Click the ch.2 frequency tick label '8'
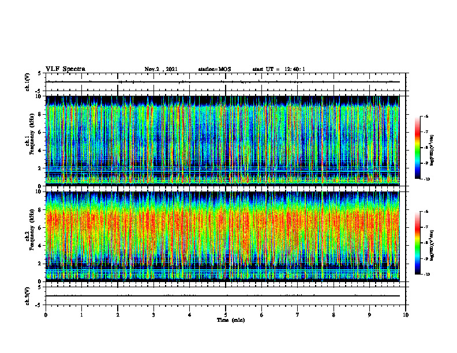Viewport: 457px width, 353px height. pos(40,210)
